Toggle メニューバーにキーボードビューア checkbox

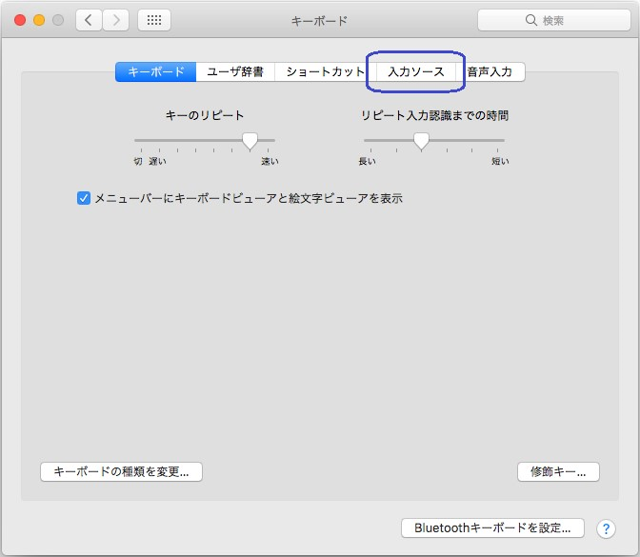point(84,199)
